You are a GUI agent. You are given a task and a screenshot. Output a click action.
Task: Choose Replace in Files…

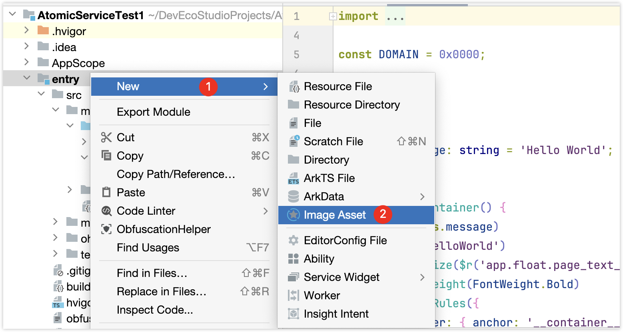pos(184,291)
